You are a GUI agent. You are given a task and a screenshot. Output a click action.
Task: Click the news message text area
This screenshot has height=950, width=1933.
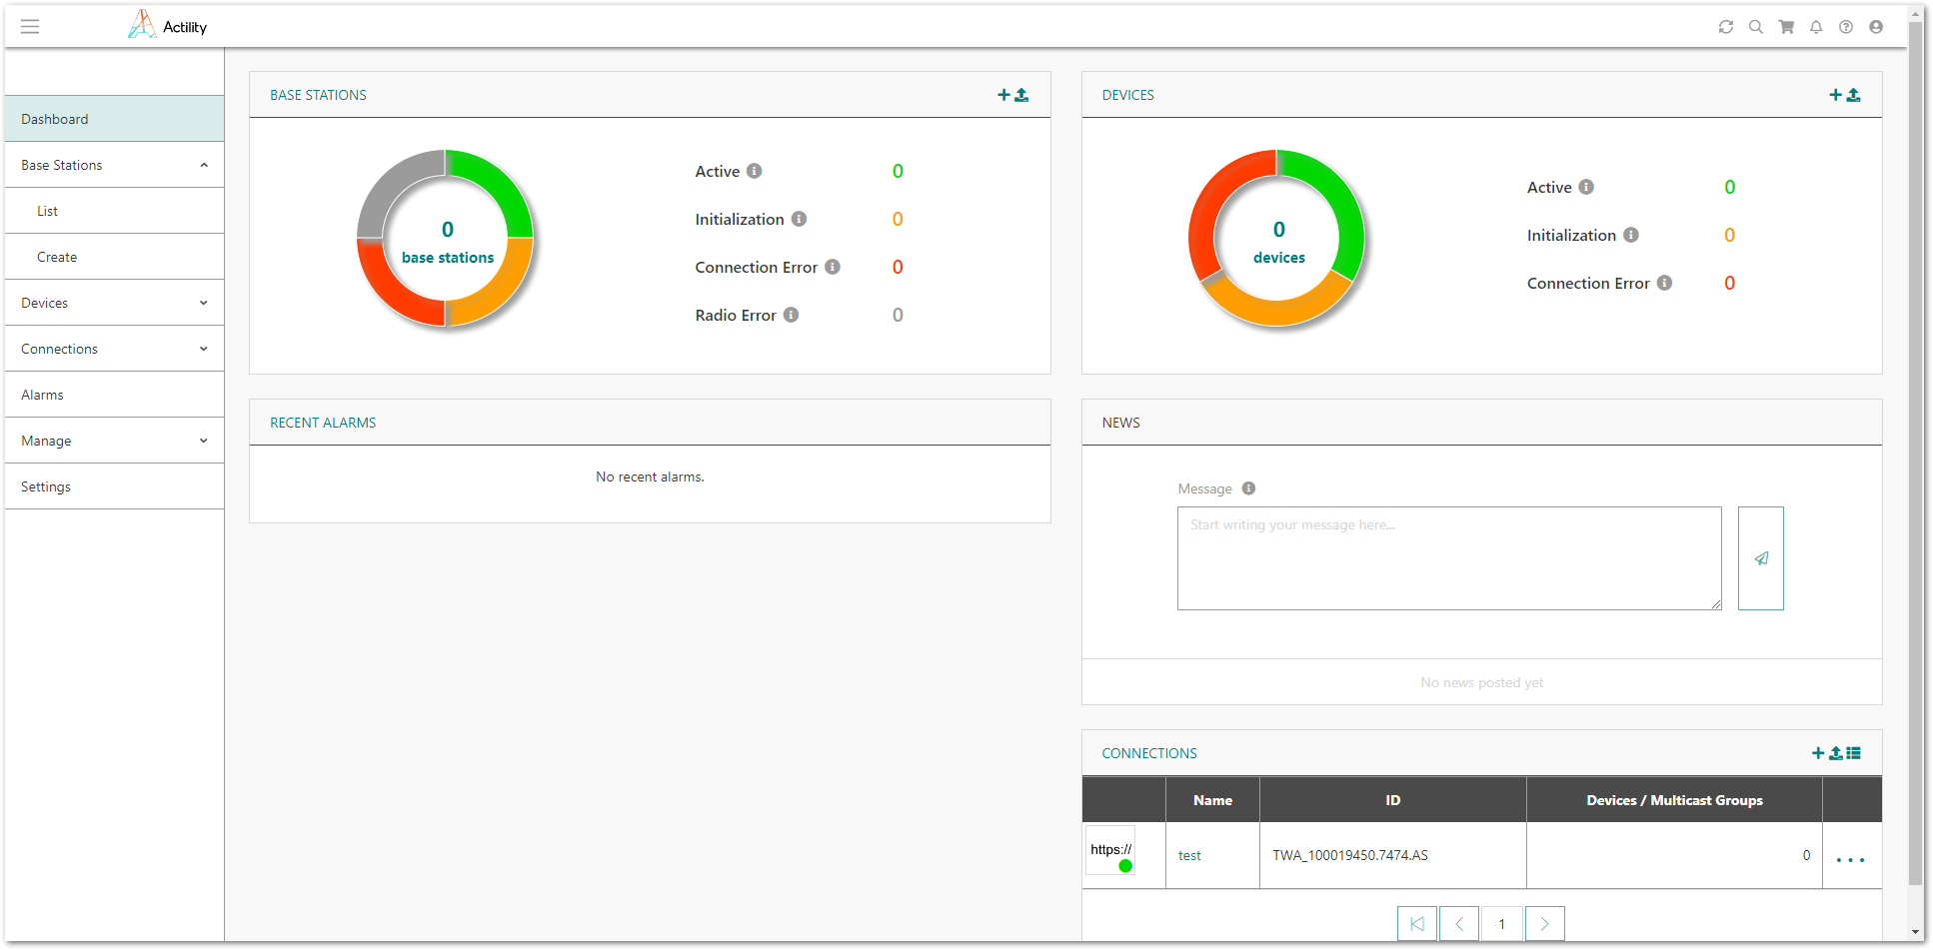point(1448,558)
